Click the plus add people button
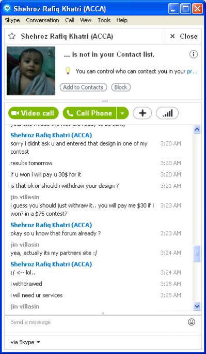The height and width of the screenshot is (354, 206). coord(142,113)
